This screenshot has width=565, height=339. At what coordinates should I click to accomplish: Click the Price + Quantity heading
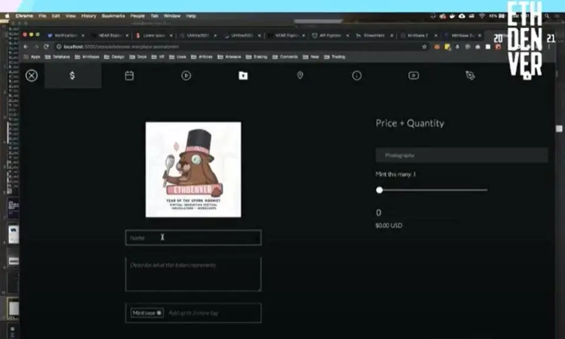[x=410, y=123]
